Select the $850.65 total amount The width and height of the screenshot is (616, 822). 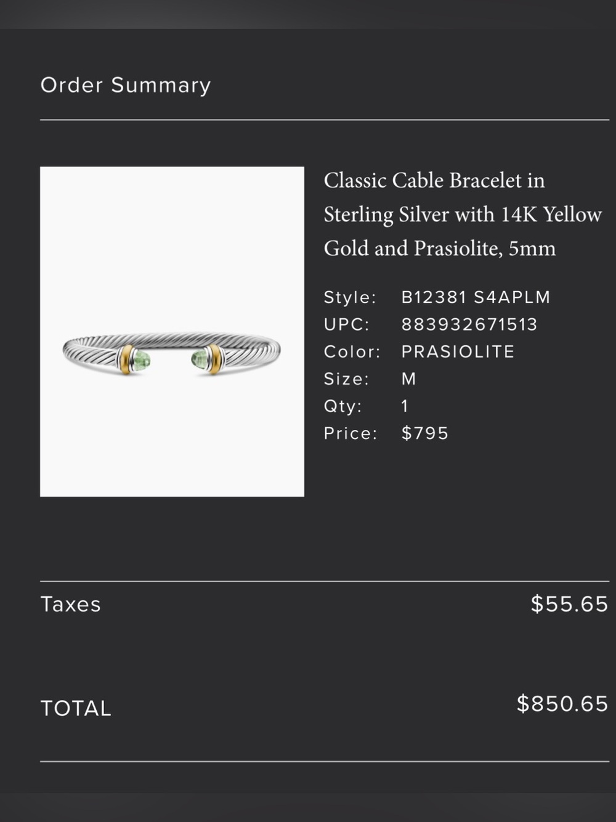tap(562, 704)
